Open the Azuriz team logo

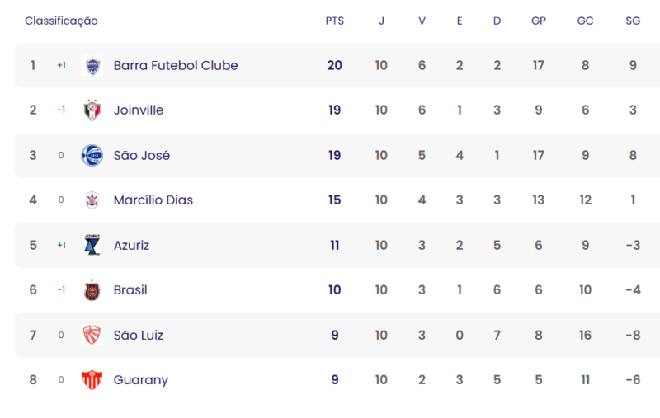(92, 245)
